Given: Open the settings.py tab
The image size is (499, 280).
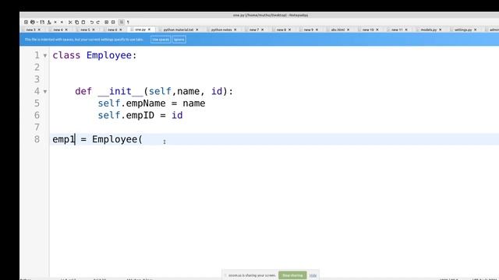Looking at the screenshot, I should (463, 30).
